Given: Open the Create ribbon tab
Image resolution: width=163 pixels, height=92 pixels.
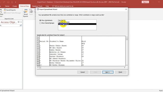Looking at the screenshot, I should click(15, 6).
